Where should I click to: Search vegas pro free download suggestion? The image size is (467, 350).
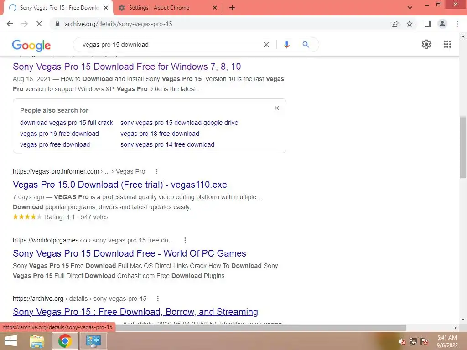click(x=55, y=144)
